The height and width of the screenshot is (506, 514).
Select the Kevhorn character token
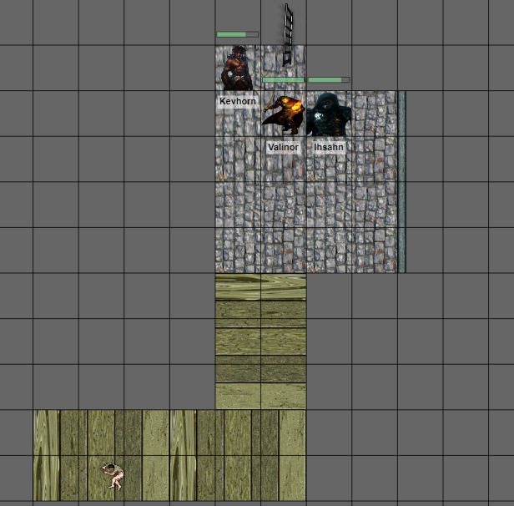tap(237, 68)
